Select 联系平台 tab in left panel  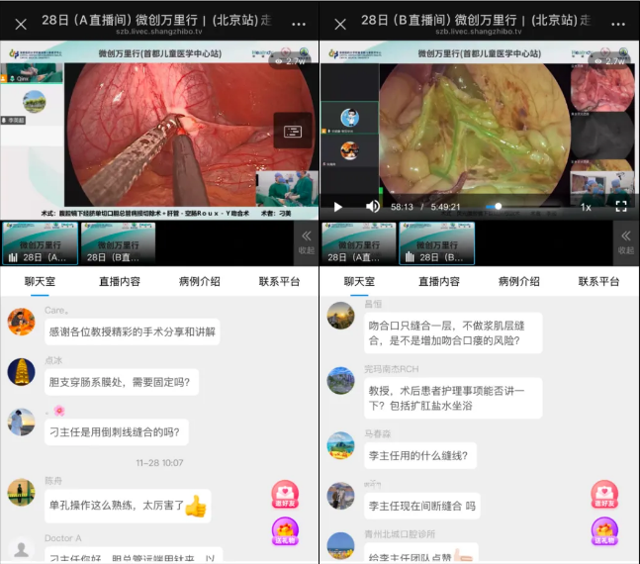tap(280, 282)
